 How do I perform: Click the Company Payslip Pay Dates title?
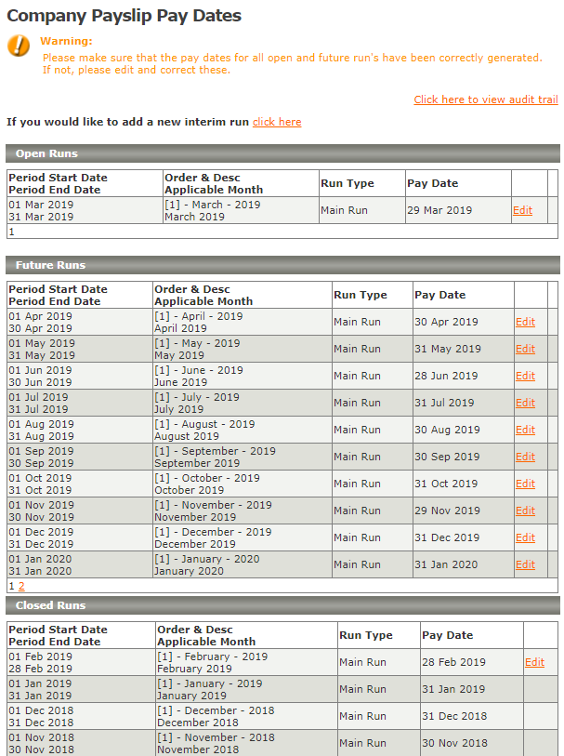[124, 16]
